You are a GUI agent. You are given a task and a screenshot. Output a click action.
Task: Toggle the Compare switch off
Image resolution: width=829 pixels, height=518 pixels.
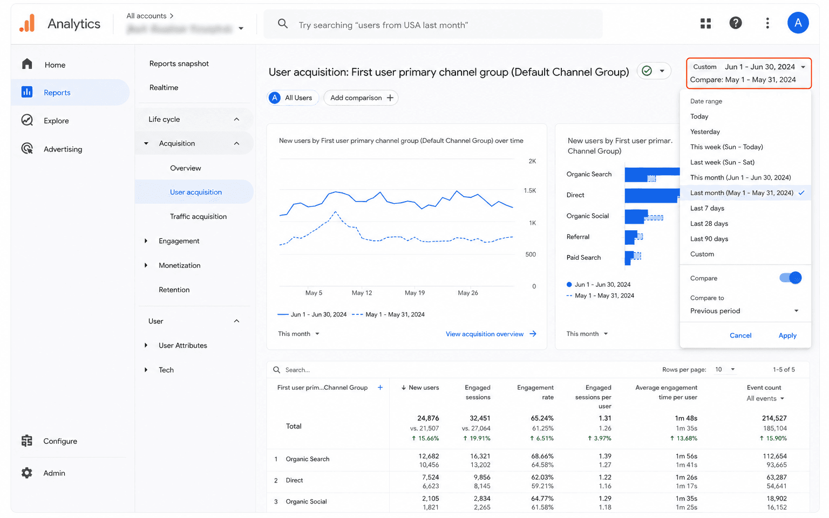[x=790, y=278]
